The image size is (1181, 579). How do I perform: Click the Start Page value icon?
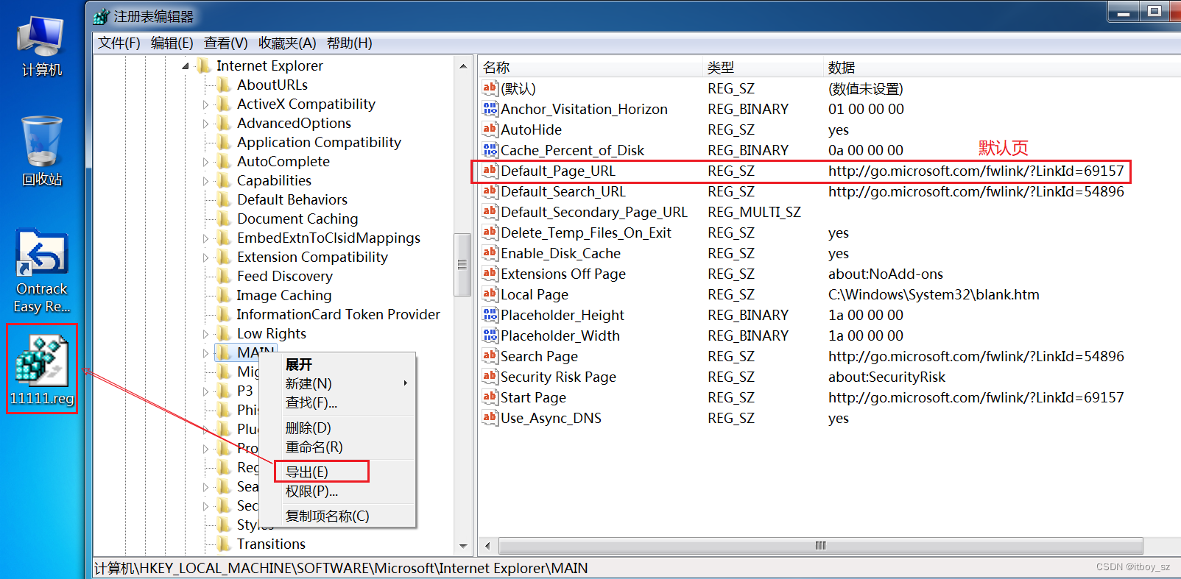pos(490,397)
